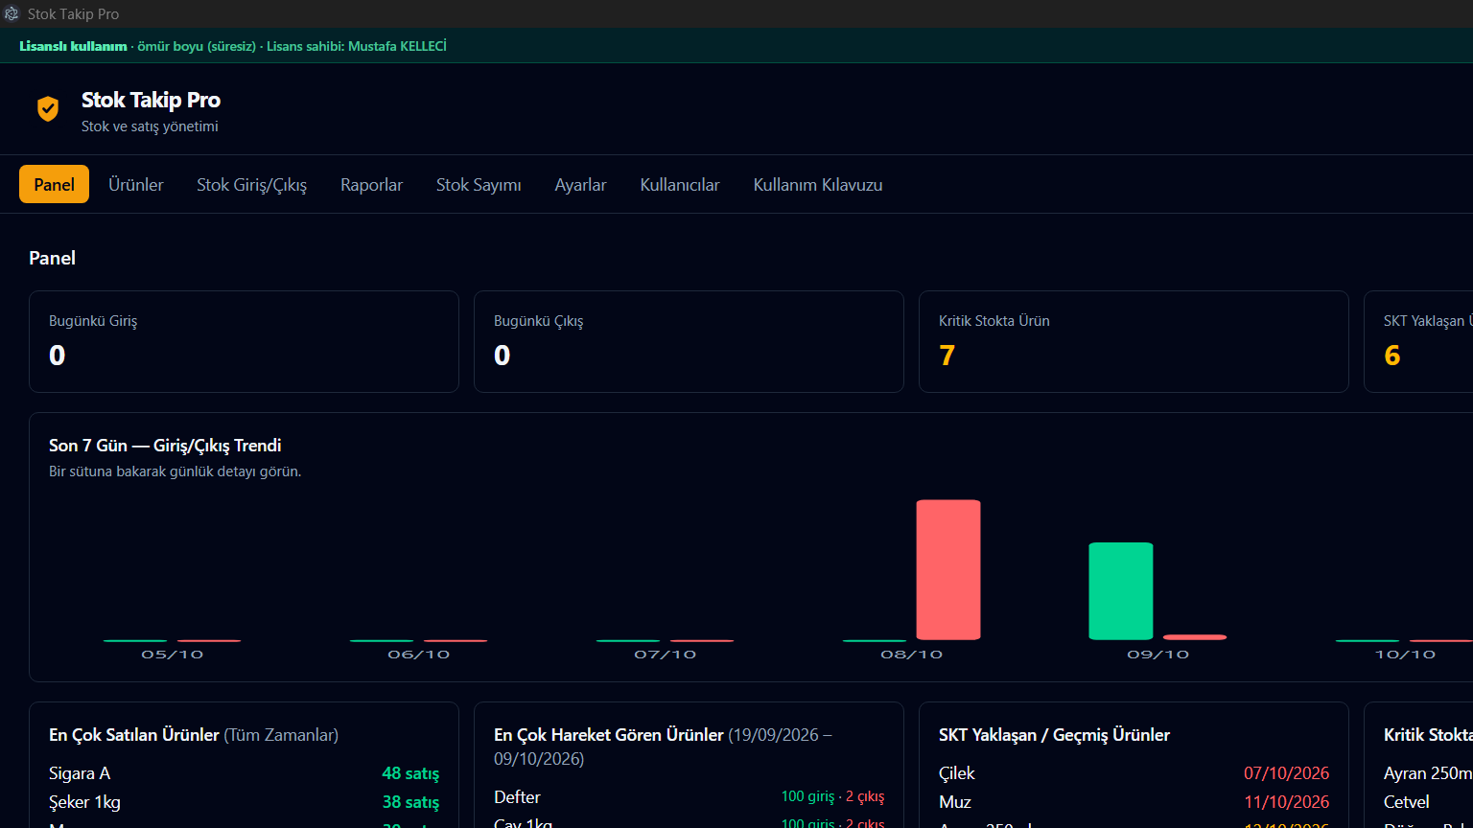The width and height of the screenshot is (1473, 828).
Task: Click Çilek in SKT list
Action: 957,773
